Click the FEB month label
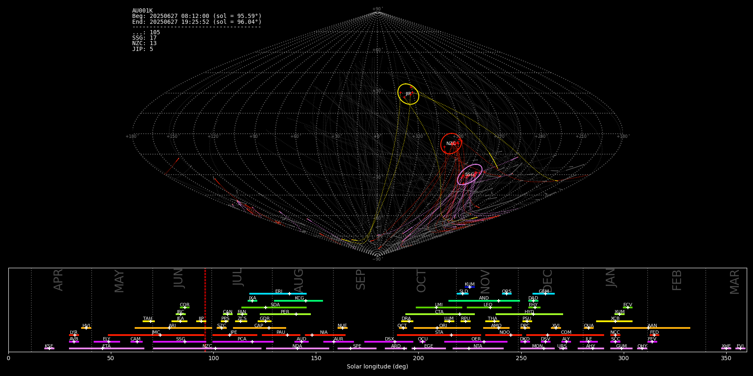 tap(677, 280)
